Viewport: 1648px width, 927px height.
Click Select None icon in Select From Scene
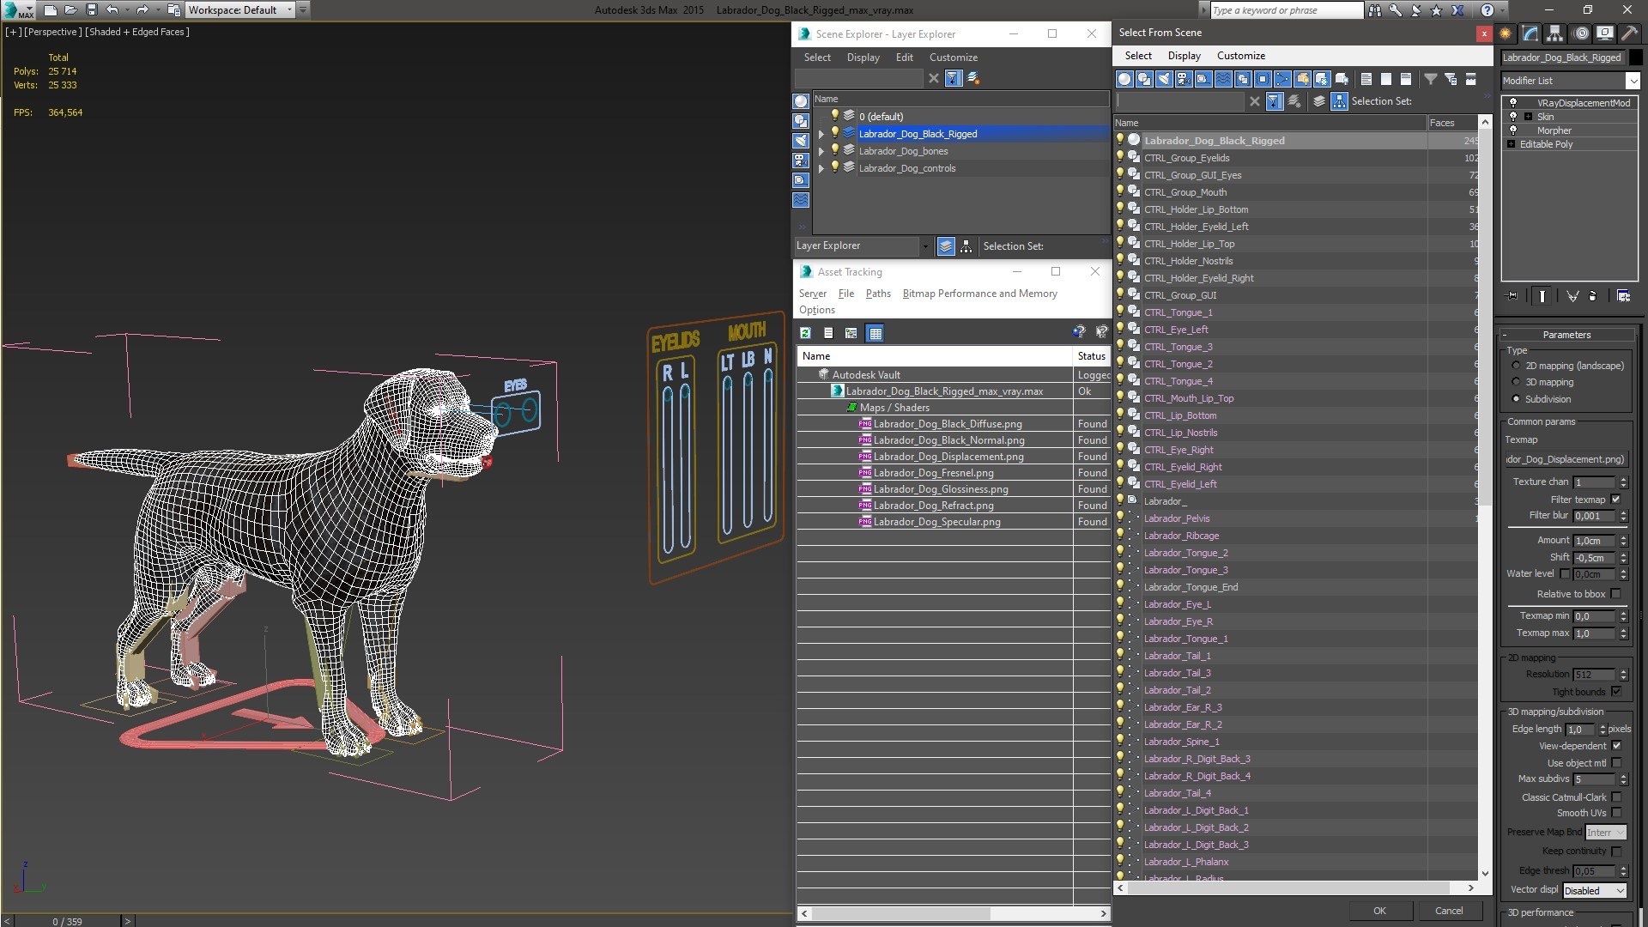point(1386,79)
